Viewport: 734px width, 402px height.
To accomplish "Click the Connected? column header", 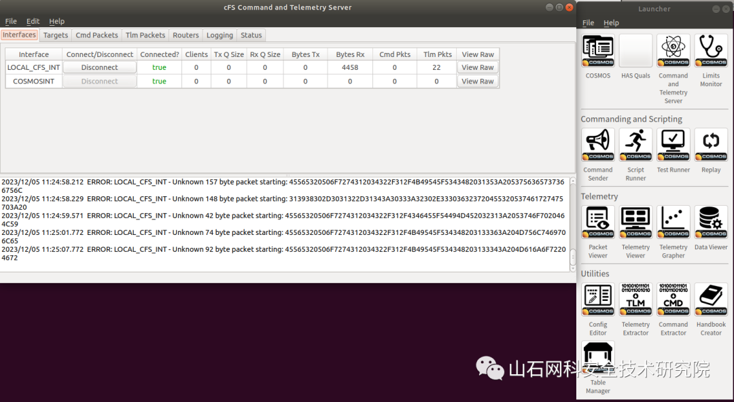I will click(160, 54).
